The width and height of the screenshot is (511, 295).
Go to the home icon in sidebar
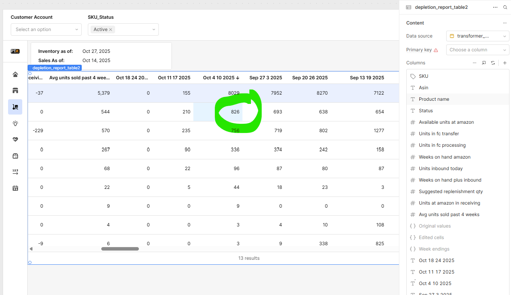[x=15, y=74]
